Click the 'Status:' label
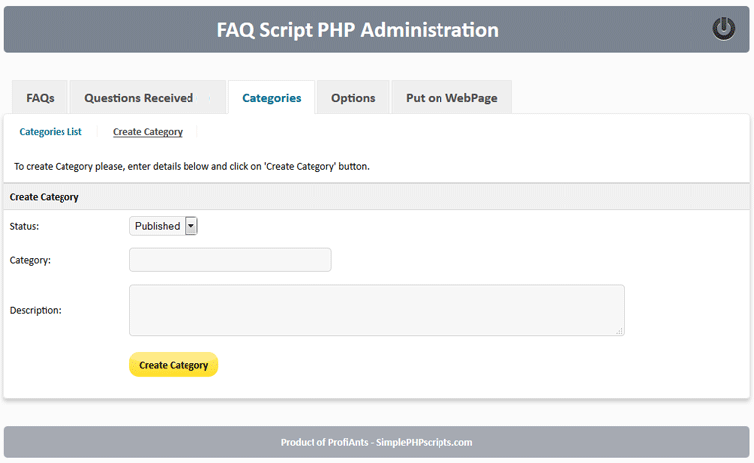Viewport: 754px width, 463px height. tap(24, 226)
